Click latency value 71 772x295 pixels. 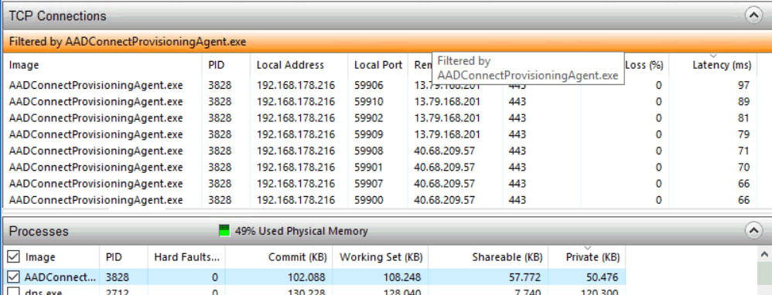pos(743,151)
